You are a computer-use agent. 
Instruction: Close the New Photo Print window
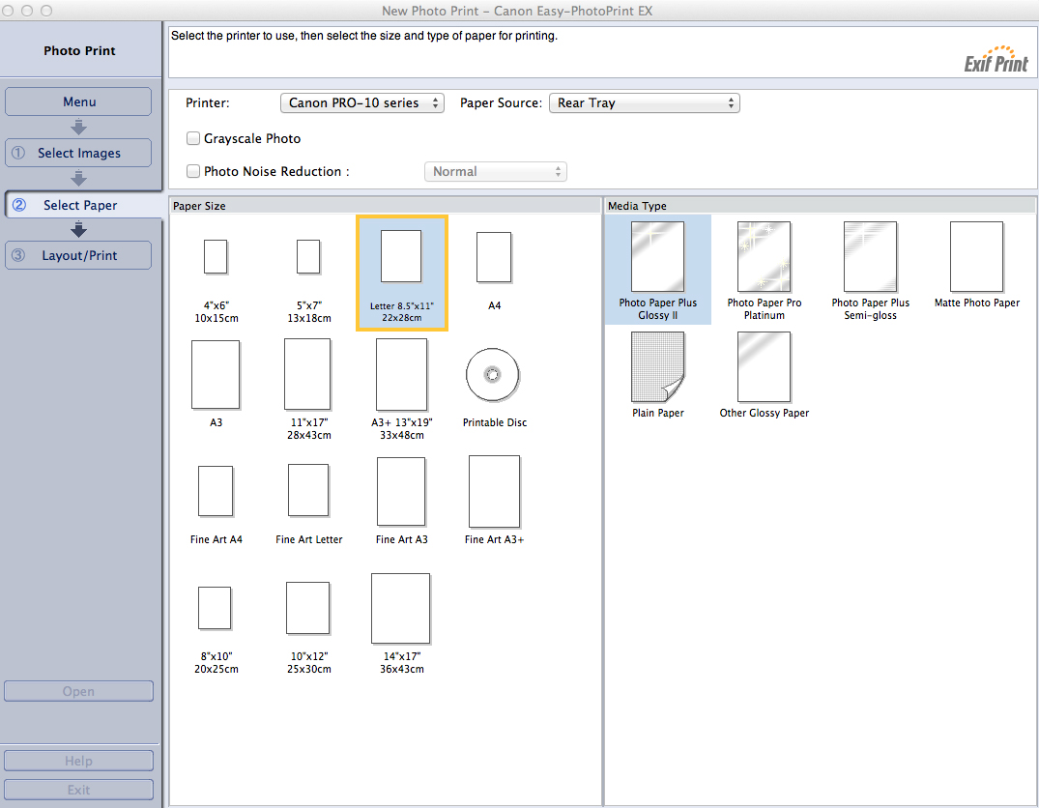pyautogui.click(x=8, y=11)
